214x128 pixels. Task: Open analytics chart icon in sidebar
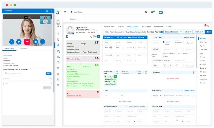pos(58,68)
